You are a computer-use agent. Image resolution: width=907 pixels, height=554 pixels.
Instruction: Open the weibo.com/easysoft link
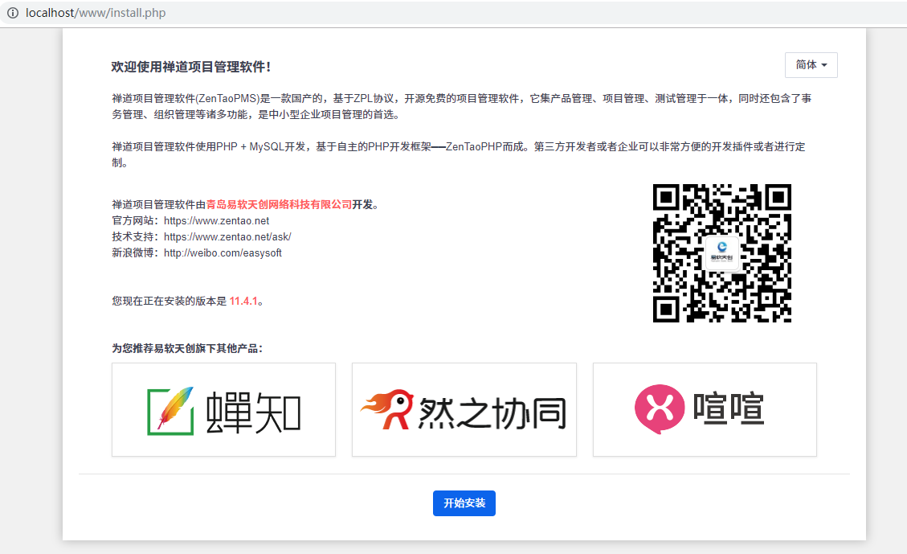tap(223, 253)
